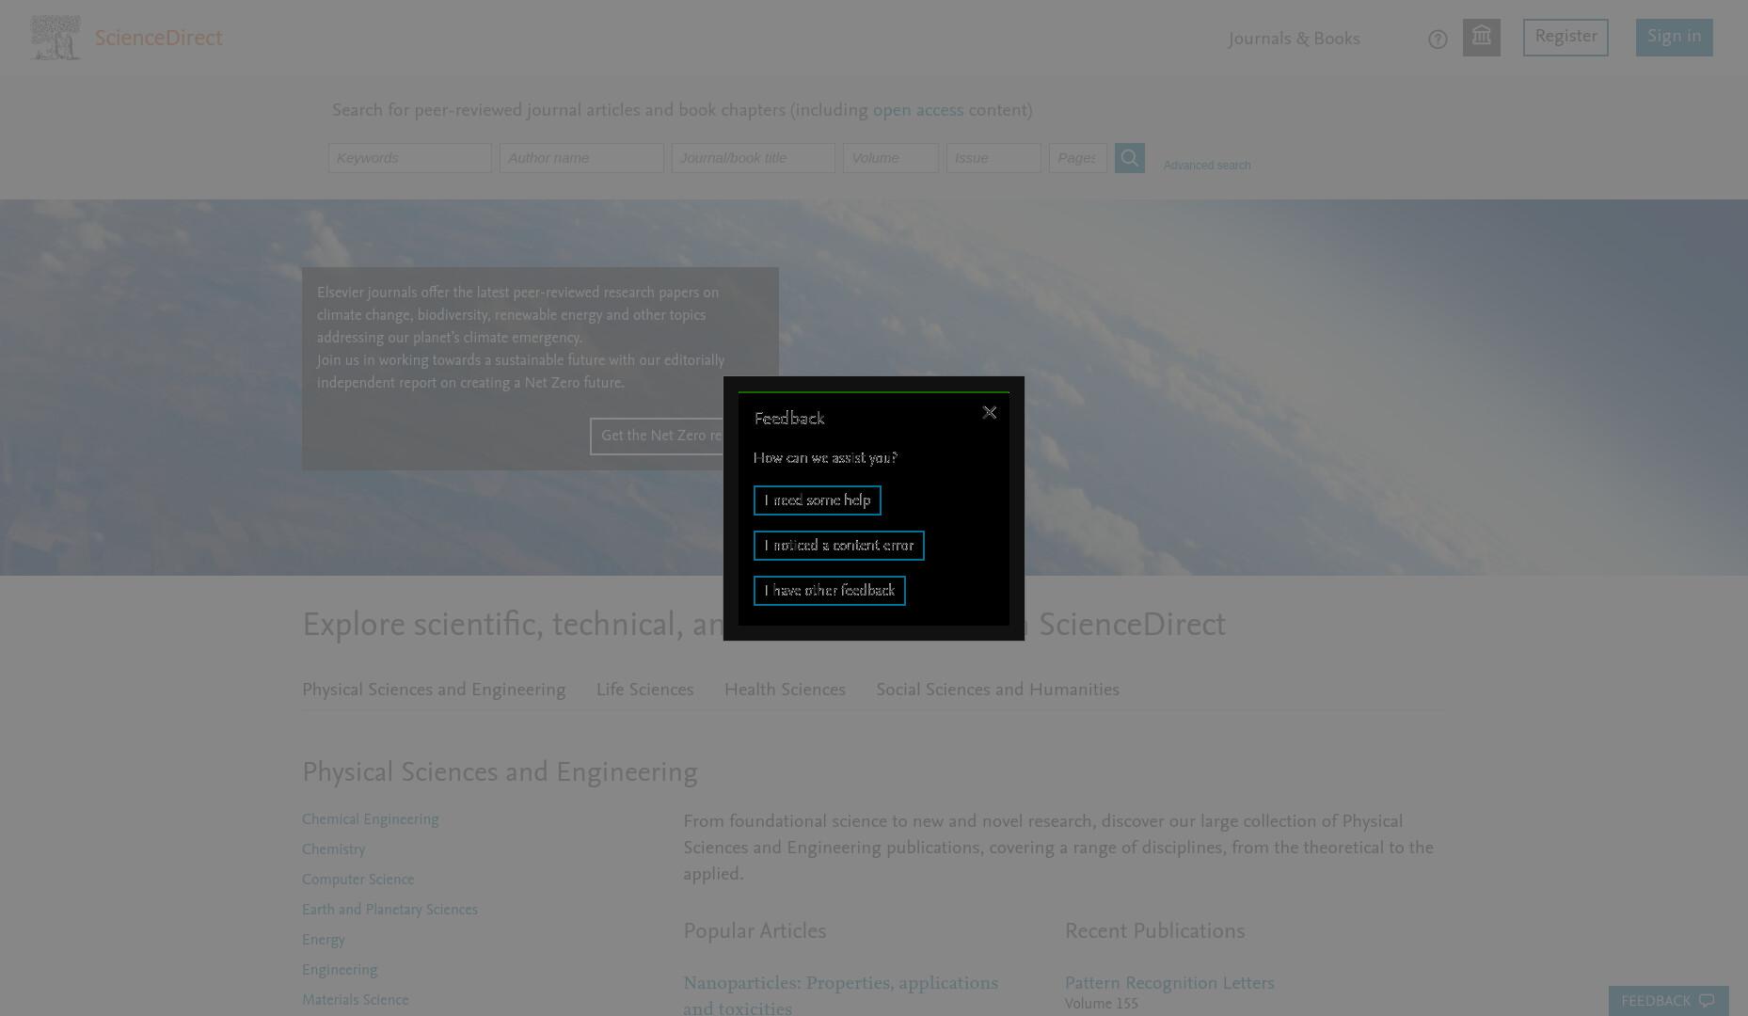
Task: Open Energy subject link
Action: pyautogui.click(x=323, y=940)
